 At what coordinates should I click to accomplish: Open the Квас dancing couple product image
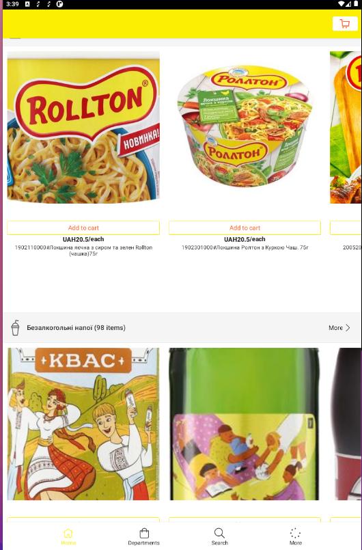pos(83,424)
